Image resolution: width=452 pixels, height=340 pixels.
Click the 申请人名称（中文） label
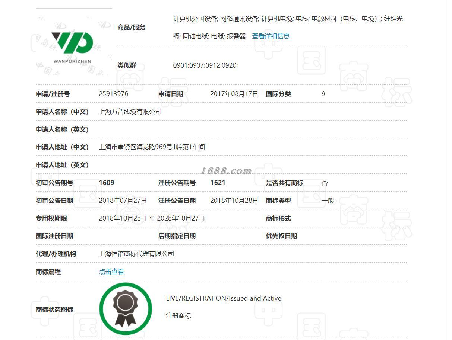63,112
